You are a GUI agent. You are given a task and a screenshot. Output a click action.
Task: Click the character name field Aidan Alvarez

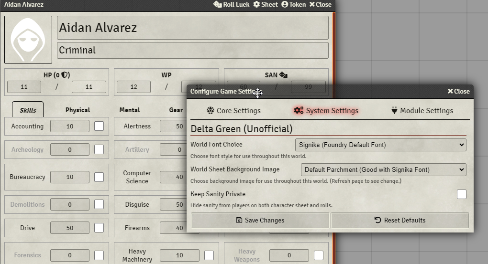(193, 28)
